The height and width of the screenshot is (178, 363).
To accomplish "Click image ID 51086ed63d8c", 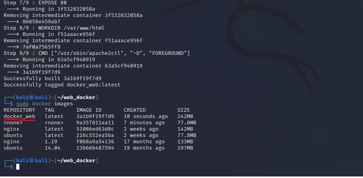I will (95, 129).
